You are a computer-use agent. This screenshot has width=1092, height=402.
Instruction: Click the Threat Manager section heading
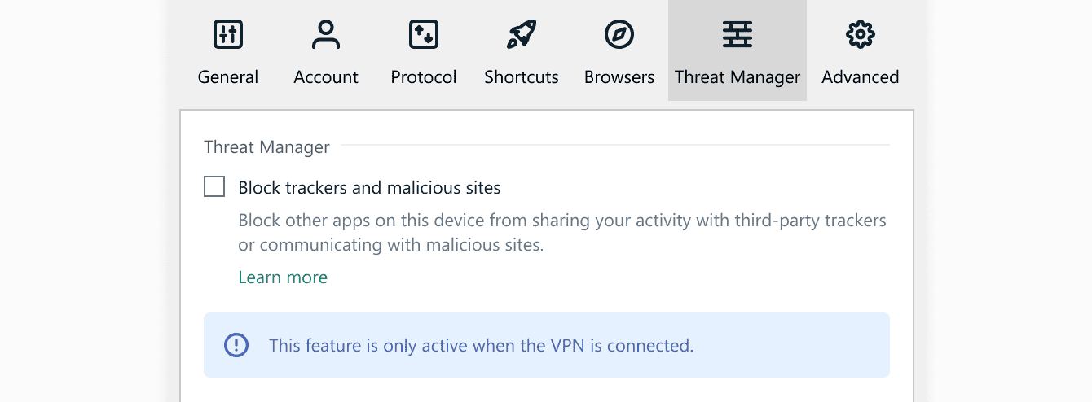266,147
